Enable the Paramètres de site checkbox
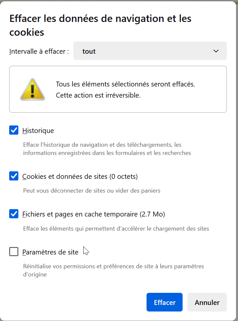238x321 pixels. pyautogui.click(x=14, y=252)
